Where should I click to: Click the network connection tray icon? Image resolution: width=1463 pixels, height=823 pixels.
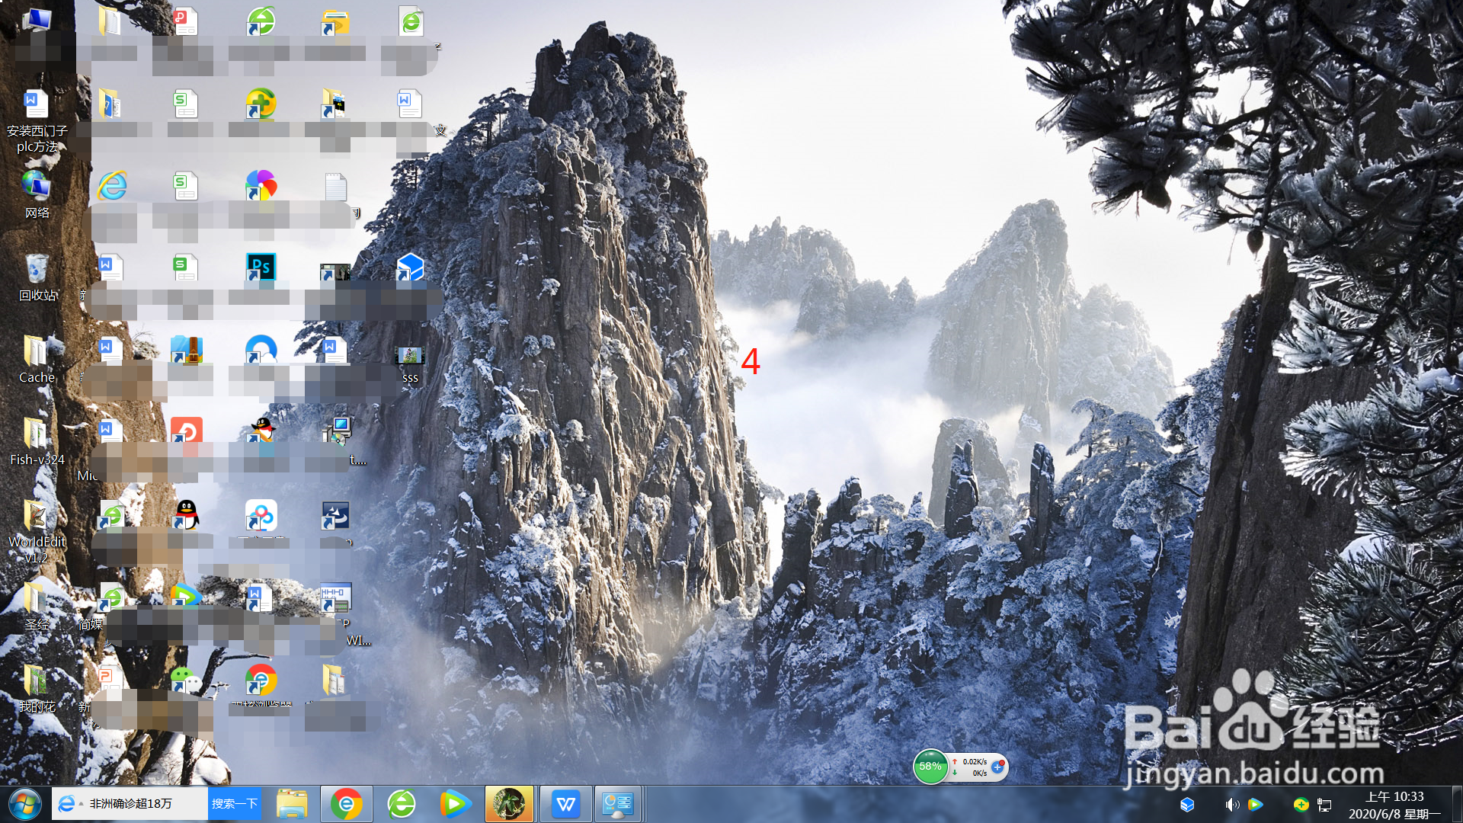[1324, 805]
